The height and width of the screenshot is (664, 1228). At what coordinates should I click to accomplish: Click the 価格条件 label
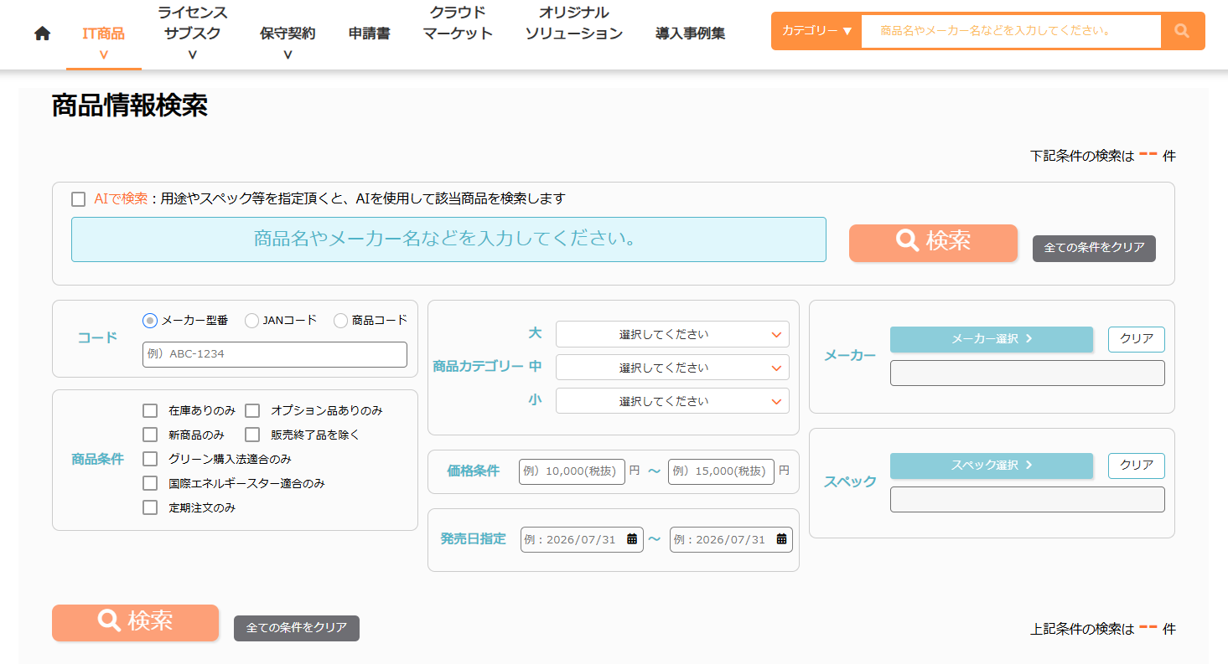click(474, 471)
